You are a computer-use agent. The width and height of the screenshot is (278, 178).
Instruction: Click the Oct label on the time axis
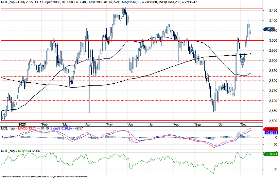pos(221,124)
